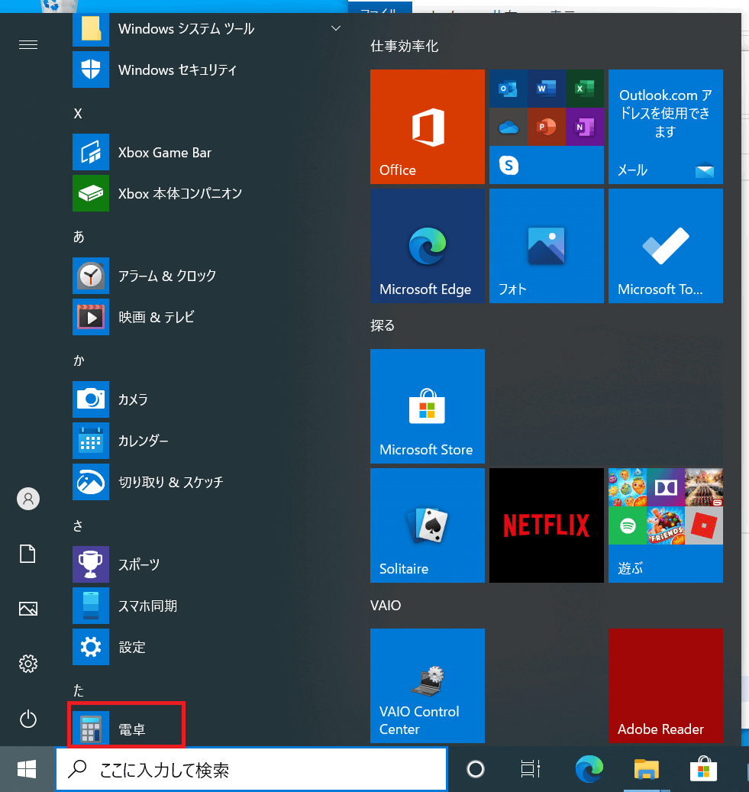Viewport: 749px width, 792px height.
Task: Jump via the か letter header
Action: tap(79, 360)
